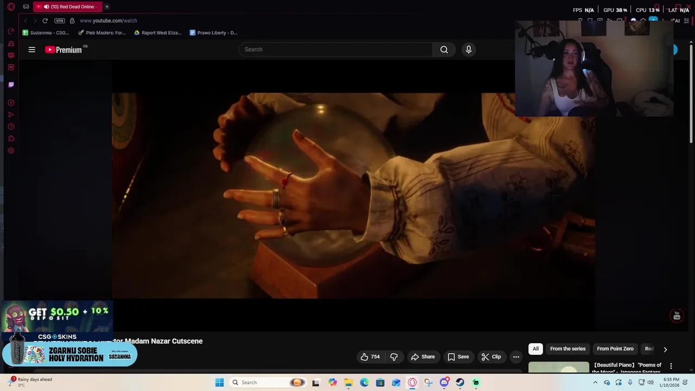Reload the YouTube page
Image resolution: width=695 pixels, height=391 pixels.
click(x=45, y=21)
